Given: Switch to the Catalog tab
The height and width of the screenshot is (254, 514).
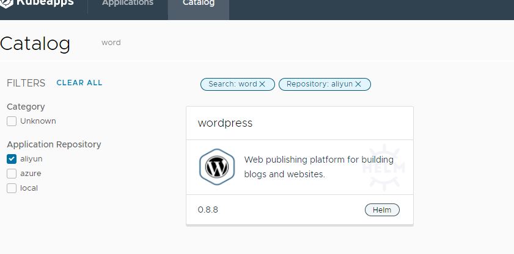Looking at the screenshot, I should [199, 4].
